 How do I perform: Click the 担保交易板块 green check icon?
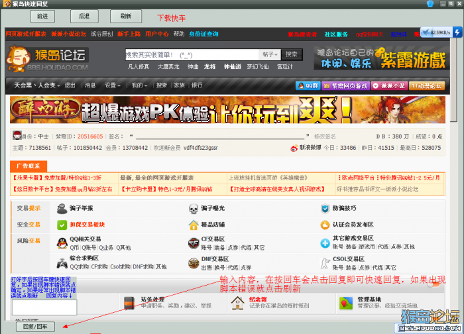pos(62,225)
